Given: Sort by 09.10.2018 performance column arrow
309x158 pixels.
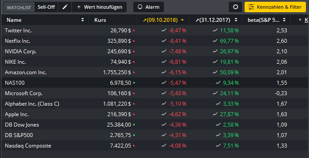Looking at the screenshot, I should click(182, 20).
